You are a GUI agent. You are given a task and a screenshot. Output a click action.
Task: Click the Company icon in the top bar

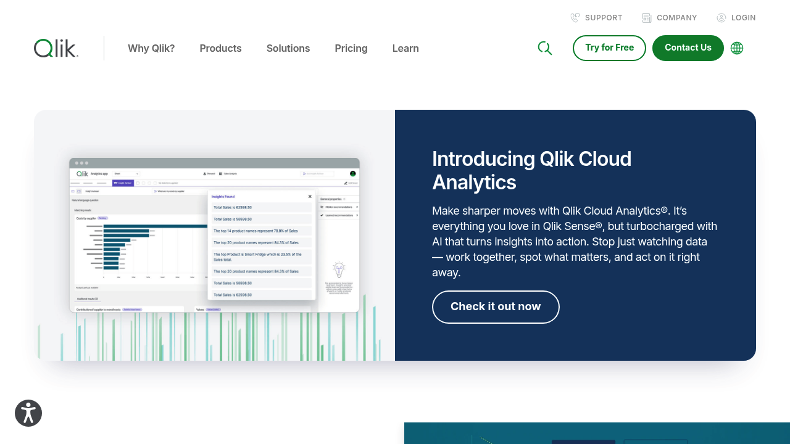(x=646, y=17)
